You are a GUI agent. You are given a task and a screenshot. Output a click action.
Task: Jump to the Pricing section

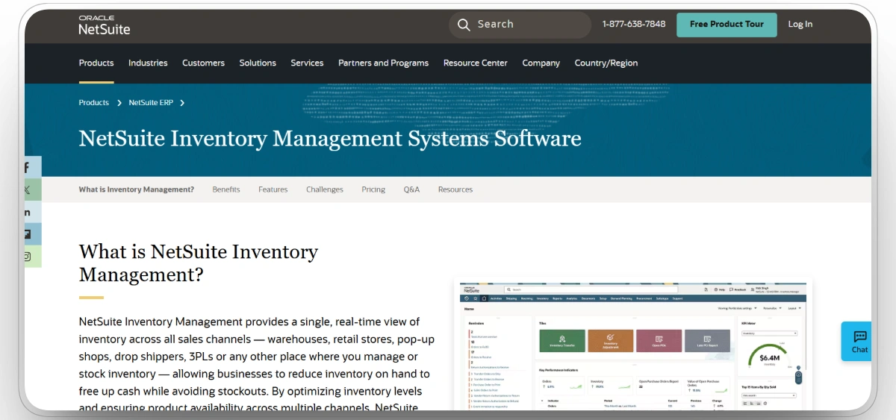373,189
